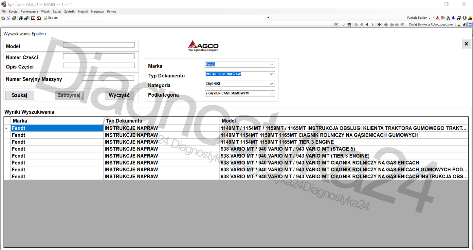Screen dimensions: 473x250
Task: Open the Powiększenie menu
Action: (29, 11)
